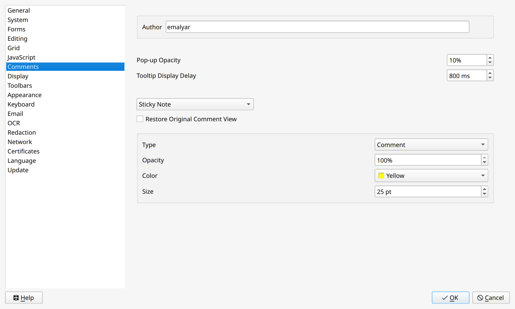Screen dimensions: 515x309
Task: Open the Type dropdown showing Comment
Action: [x=431, y=145]
